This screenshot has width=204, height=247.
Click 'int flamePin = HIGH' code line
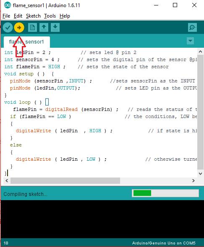[x=35, y=67]
